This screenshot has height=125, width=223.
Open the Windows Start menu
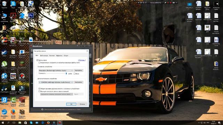coord(3,123)
